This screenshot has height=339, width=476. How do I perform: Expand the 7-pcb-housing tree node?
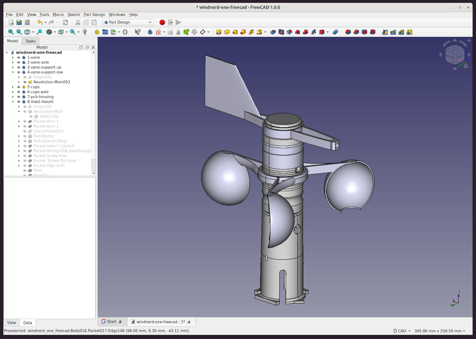click(x=13, y=97)
